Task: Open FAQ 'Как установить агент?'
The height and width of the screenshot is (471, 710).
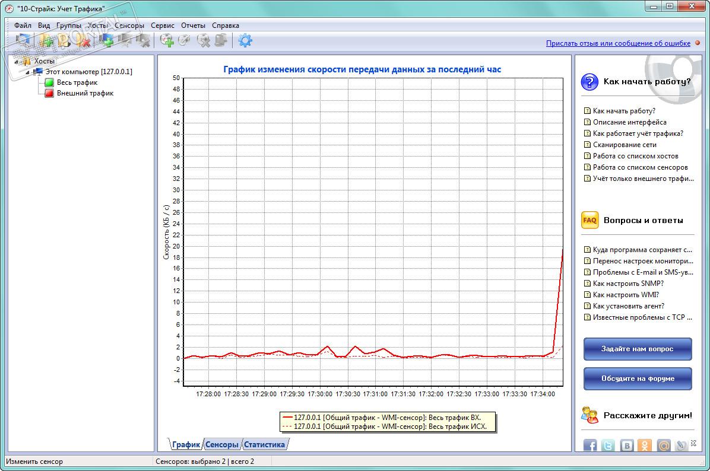Action: coord(629,306)
